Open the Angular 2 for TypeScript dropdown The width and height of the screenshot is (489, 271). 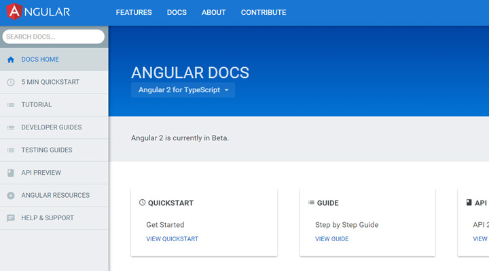pos(183,90)
